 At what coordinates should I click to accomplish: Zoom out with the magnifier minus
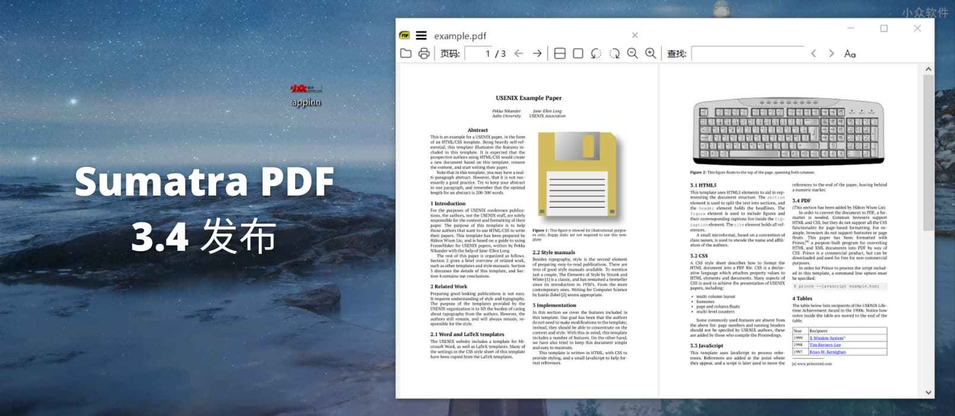coord(633,53)
